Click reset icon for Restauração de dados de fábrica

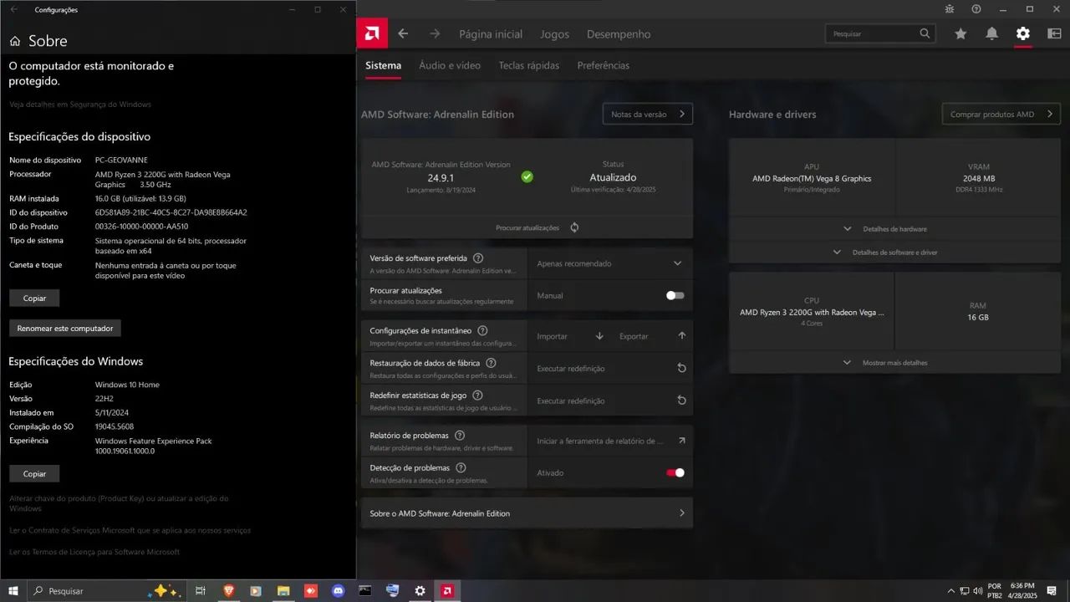click(681, 369)
